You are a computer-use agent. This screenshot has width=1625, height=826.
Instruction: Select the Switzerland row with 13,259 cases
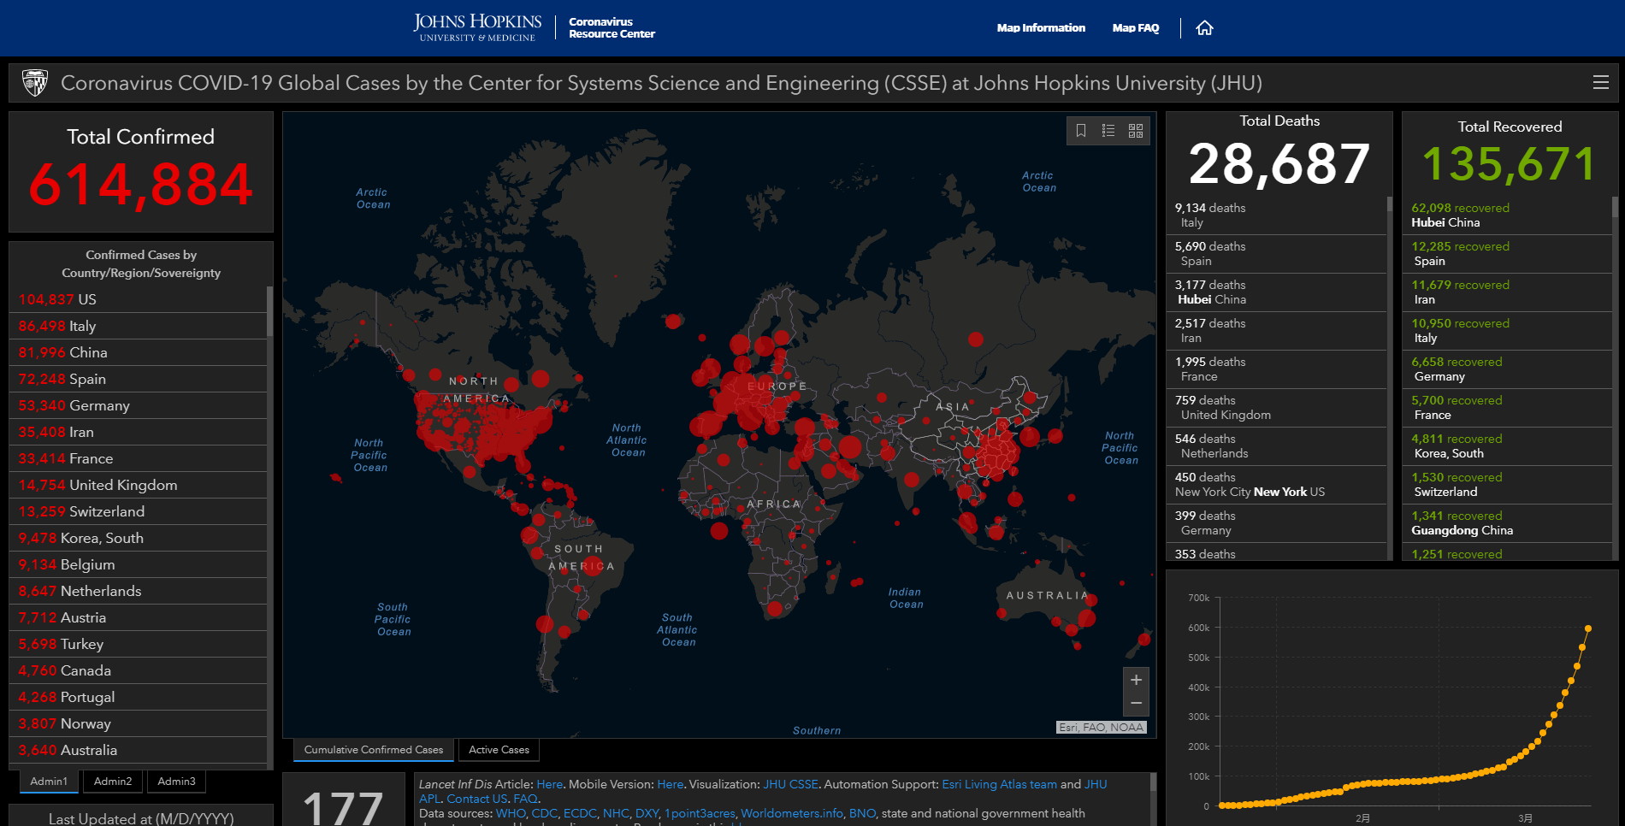coord(138,511)
